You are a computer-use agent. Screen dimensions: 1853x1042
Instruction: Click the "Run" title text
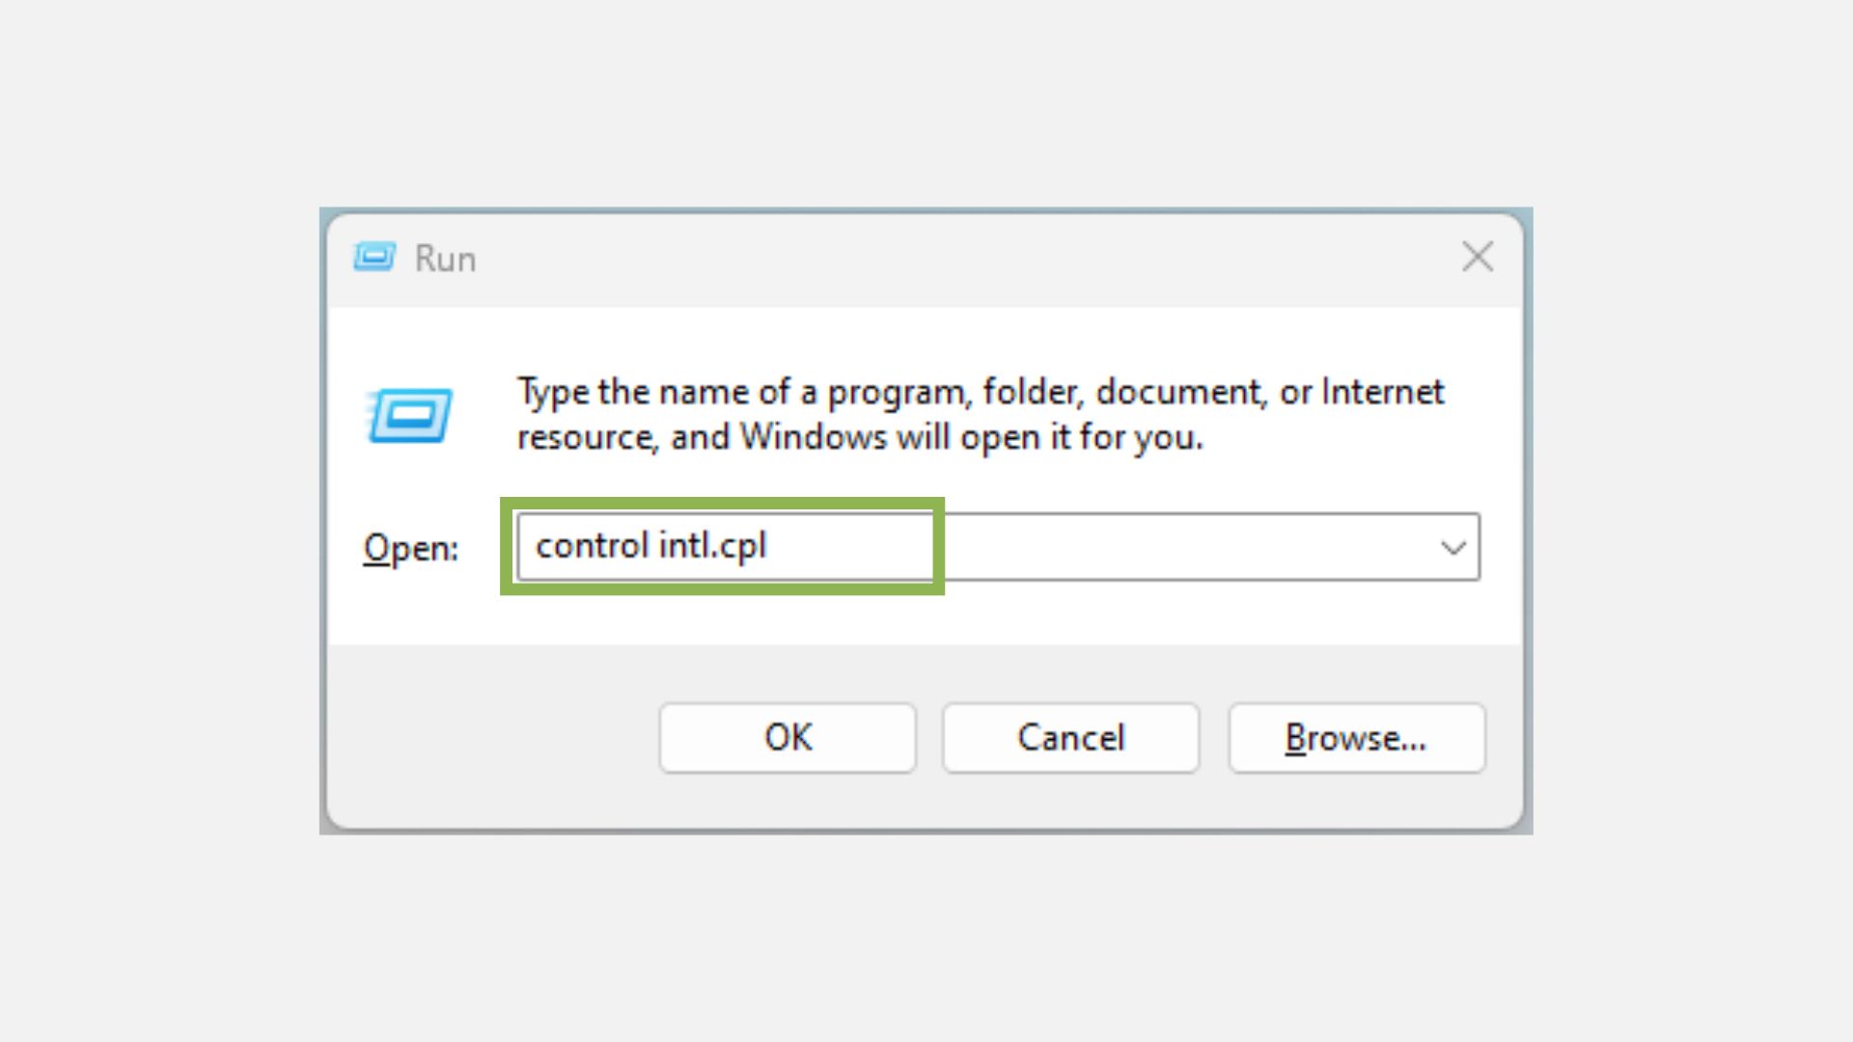[x=445, y=259]
